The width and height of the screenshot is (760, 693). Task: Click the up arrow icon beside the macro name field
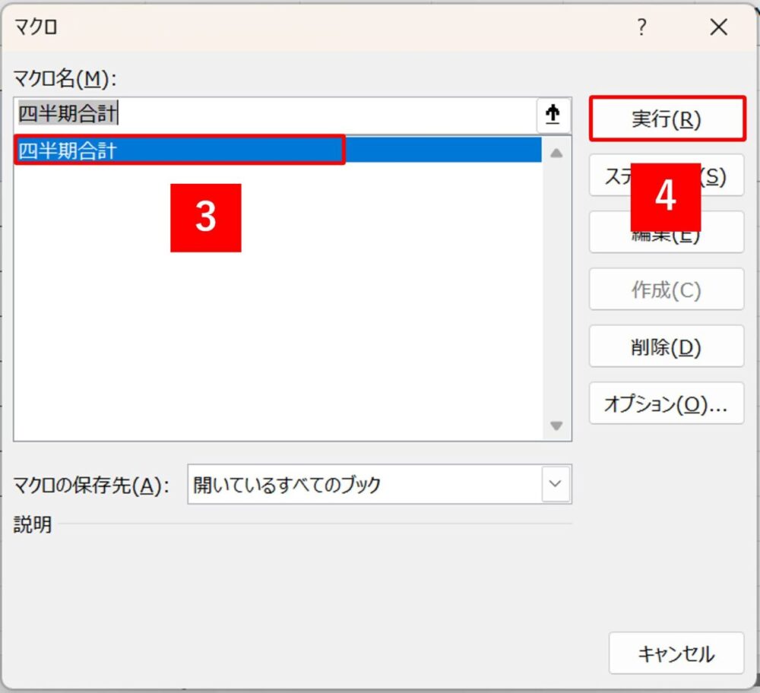coord(553,115)
